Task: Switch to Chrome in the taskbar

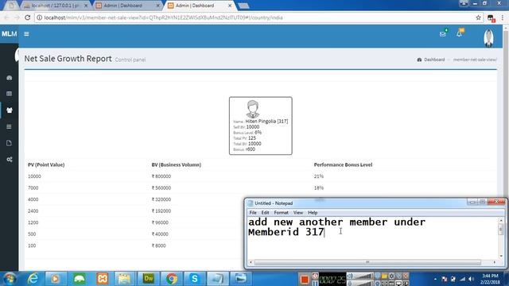Action: (x=172, y=279)
